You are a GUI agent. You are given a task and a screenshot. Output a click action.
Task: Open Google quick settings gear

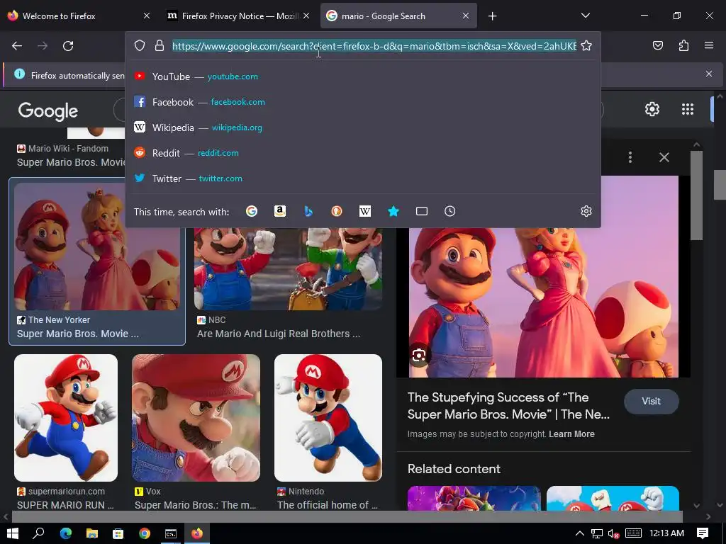[652, 109]
